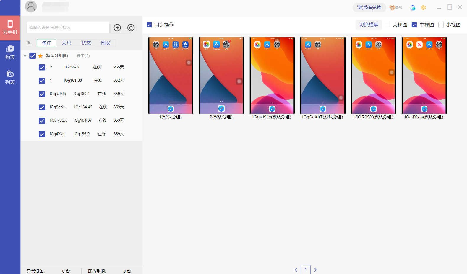Go to previous page arrow
Screen dimensions: 467x274
pos(296,270)
